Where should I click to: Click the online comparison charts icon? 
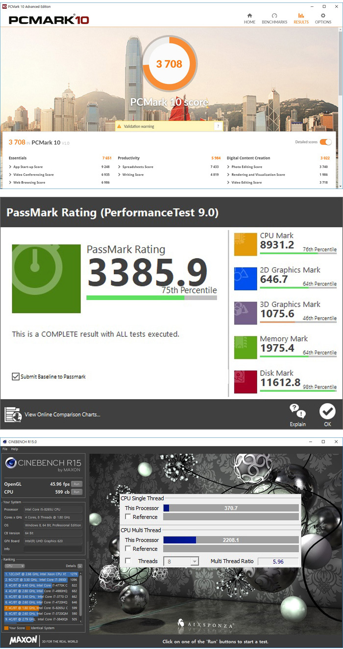click(x=13, y=414)
